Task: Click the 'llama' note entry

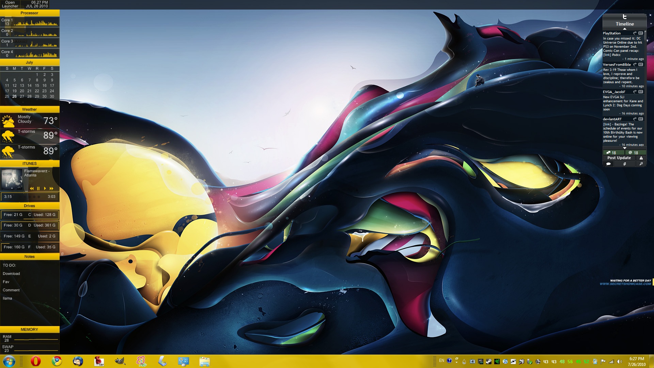Action: click(7, 298)
